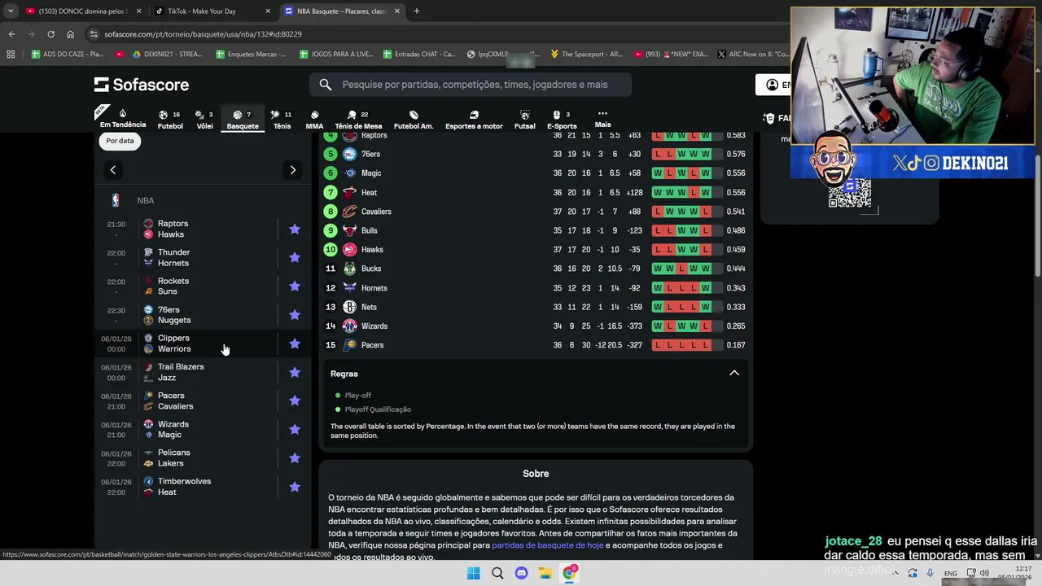1042x586 pixels.
Task: Open the Futsal category
Action: point(525,120)
